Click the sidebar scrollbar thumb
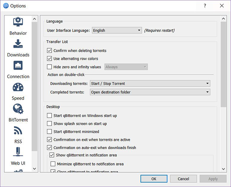Viewport: 231px width, 187px height. (x=35, y=87)
